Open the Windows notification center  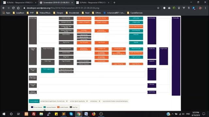click(x=204, y=114)
